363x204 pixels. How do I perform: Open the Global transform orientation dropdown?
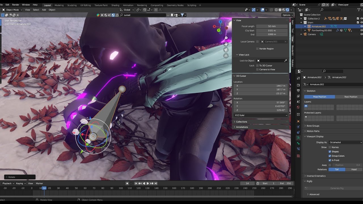(127, 10)
